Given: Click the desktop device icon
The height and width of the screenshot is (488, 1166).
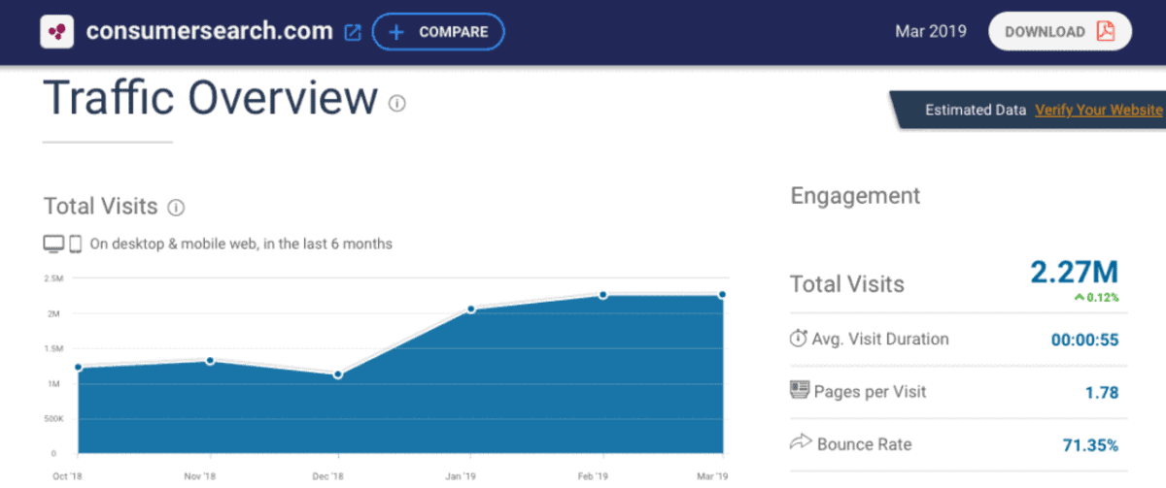Looking at the screenshot, I should [54, 244].
